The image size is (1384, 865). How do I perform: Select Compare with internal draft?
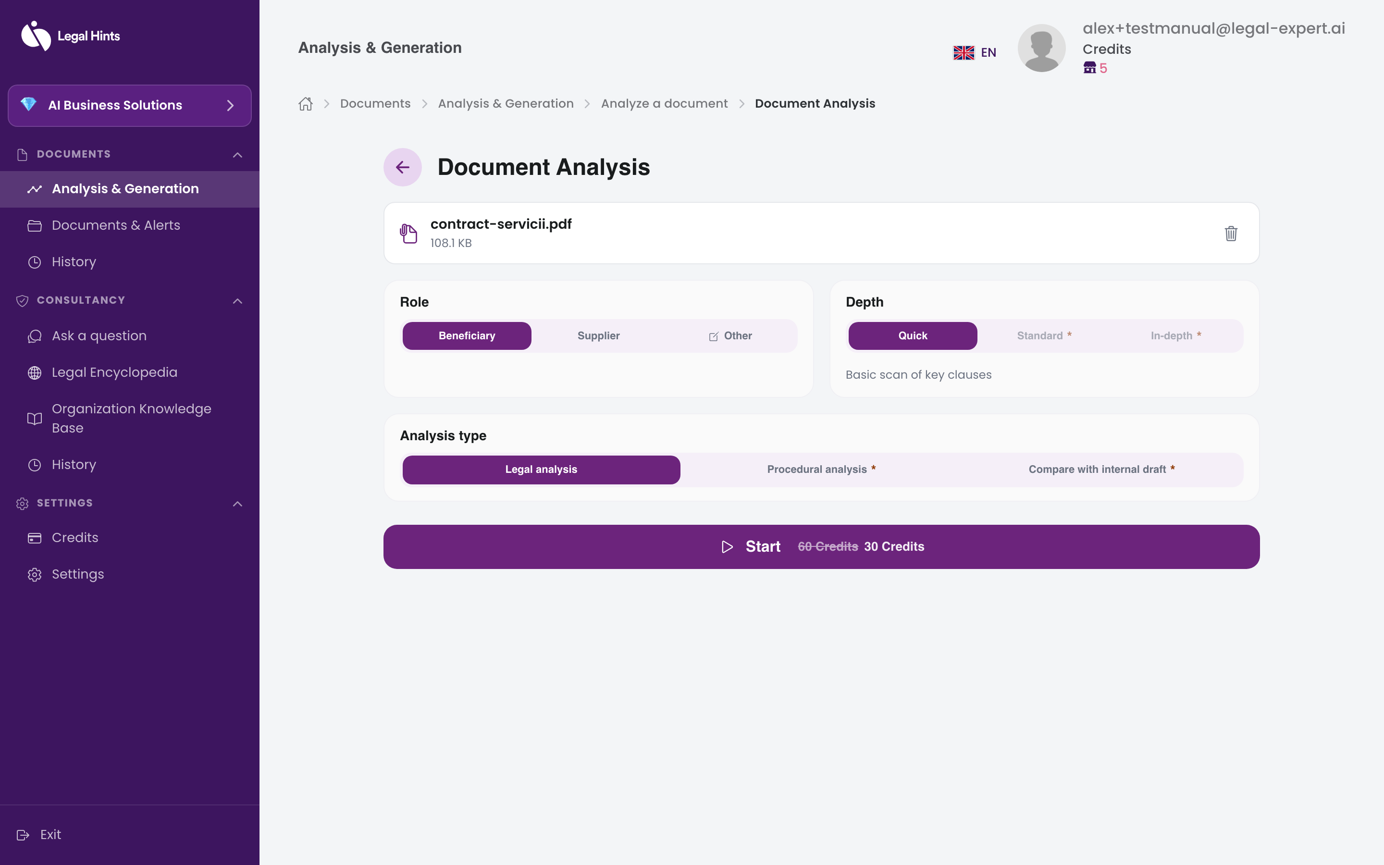1101,470
